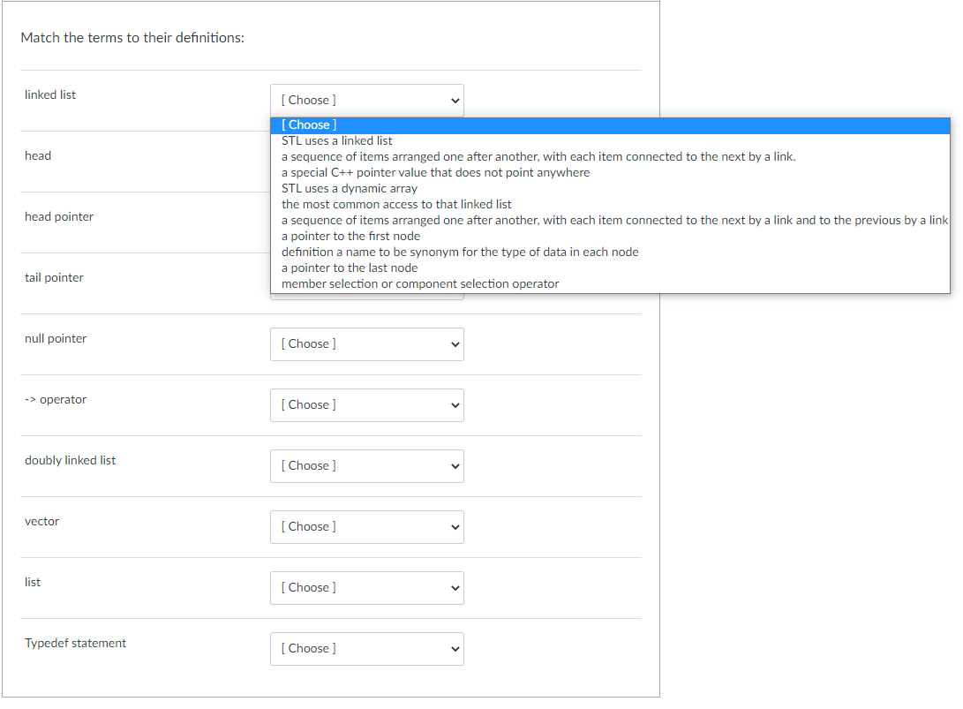Choose sequence option mentioning 'previous by a link'
The width and height of the screenshot is (963, 709).
610,220
